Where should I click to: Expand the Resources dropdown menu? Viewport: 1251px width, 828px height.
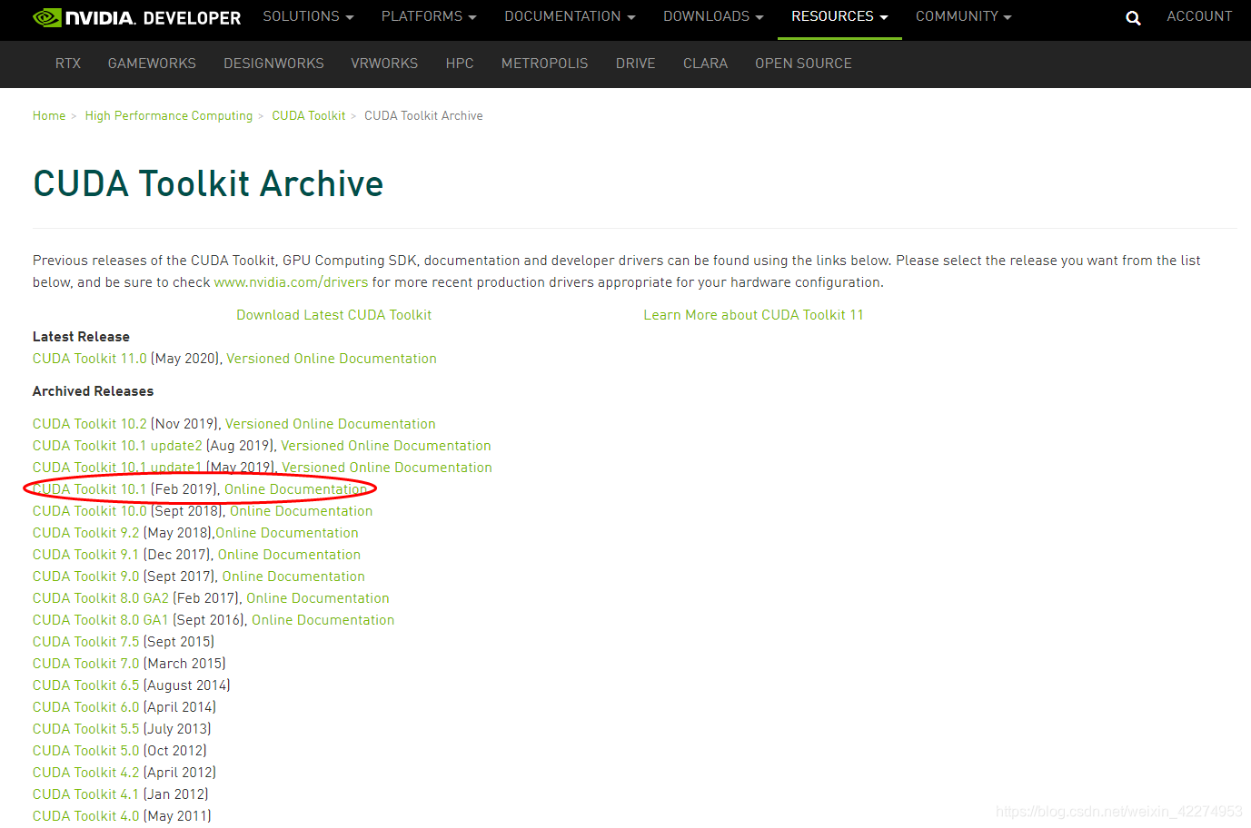click(839, 16)
